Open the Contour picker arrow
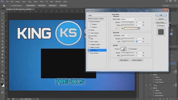 (125, 49)
